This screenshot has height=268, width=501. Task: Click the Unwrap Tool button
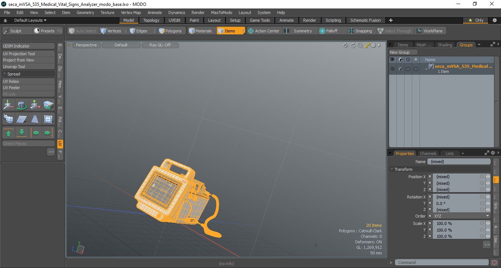(x=29, y=67)
